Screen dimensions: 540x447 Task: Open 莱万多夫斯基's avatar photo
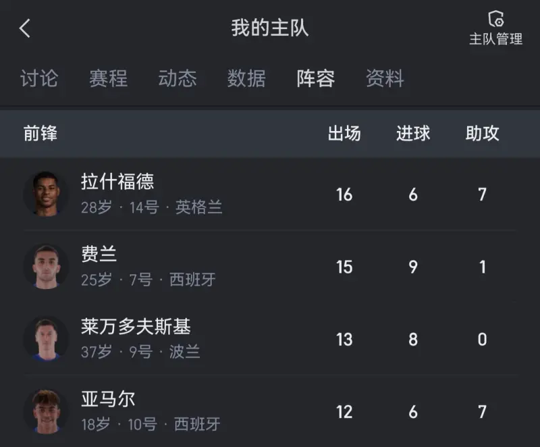tap(46, 339)
